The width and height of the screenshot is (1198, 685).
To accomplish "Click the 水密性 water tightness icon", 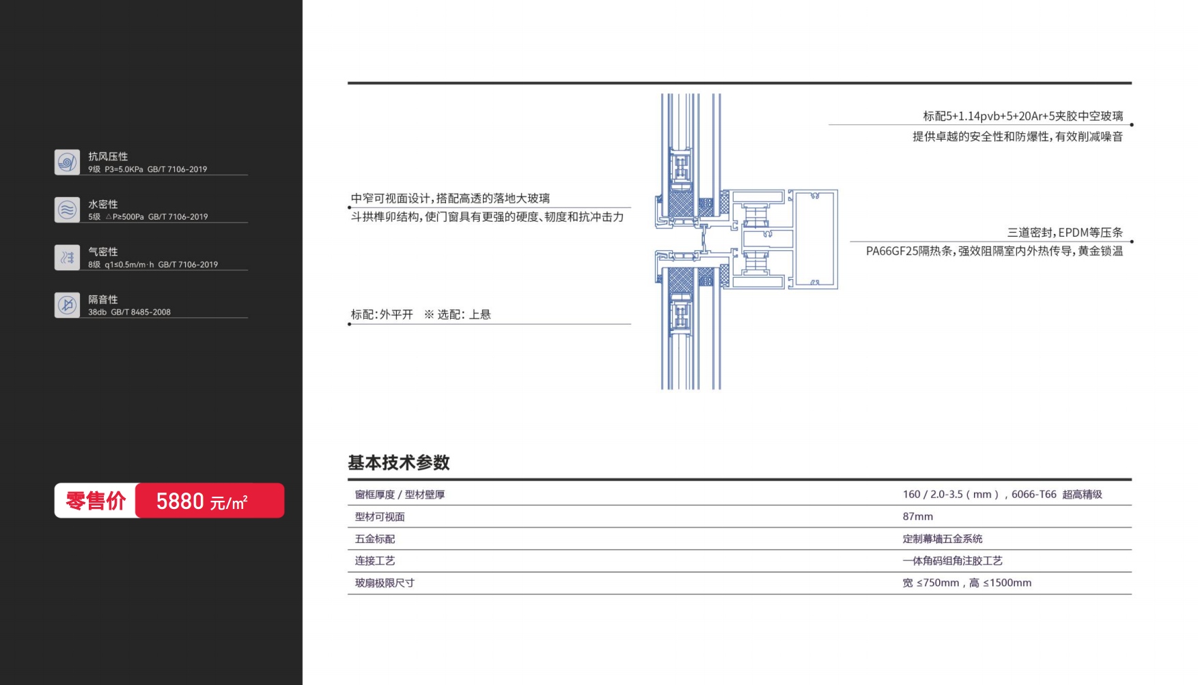I will point(67,210).
